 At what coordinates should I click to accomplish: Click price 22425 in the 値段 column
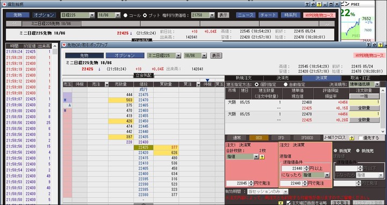tap(144, 148)
